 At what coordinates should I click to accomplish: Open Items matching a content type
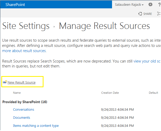36,126
